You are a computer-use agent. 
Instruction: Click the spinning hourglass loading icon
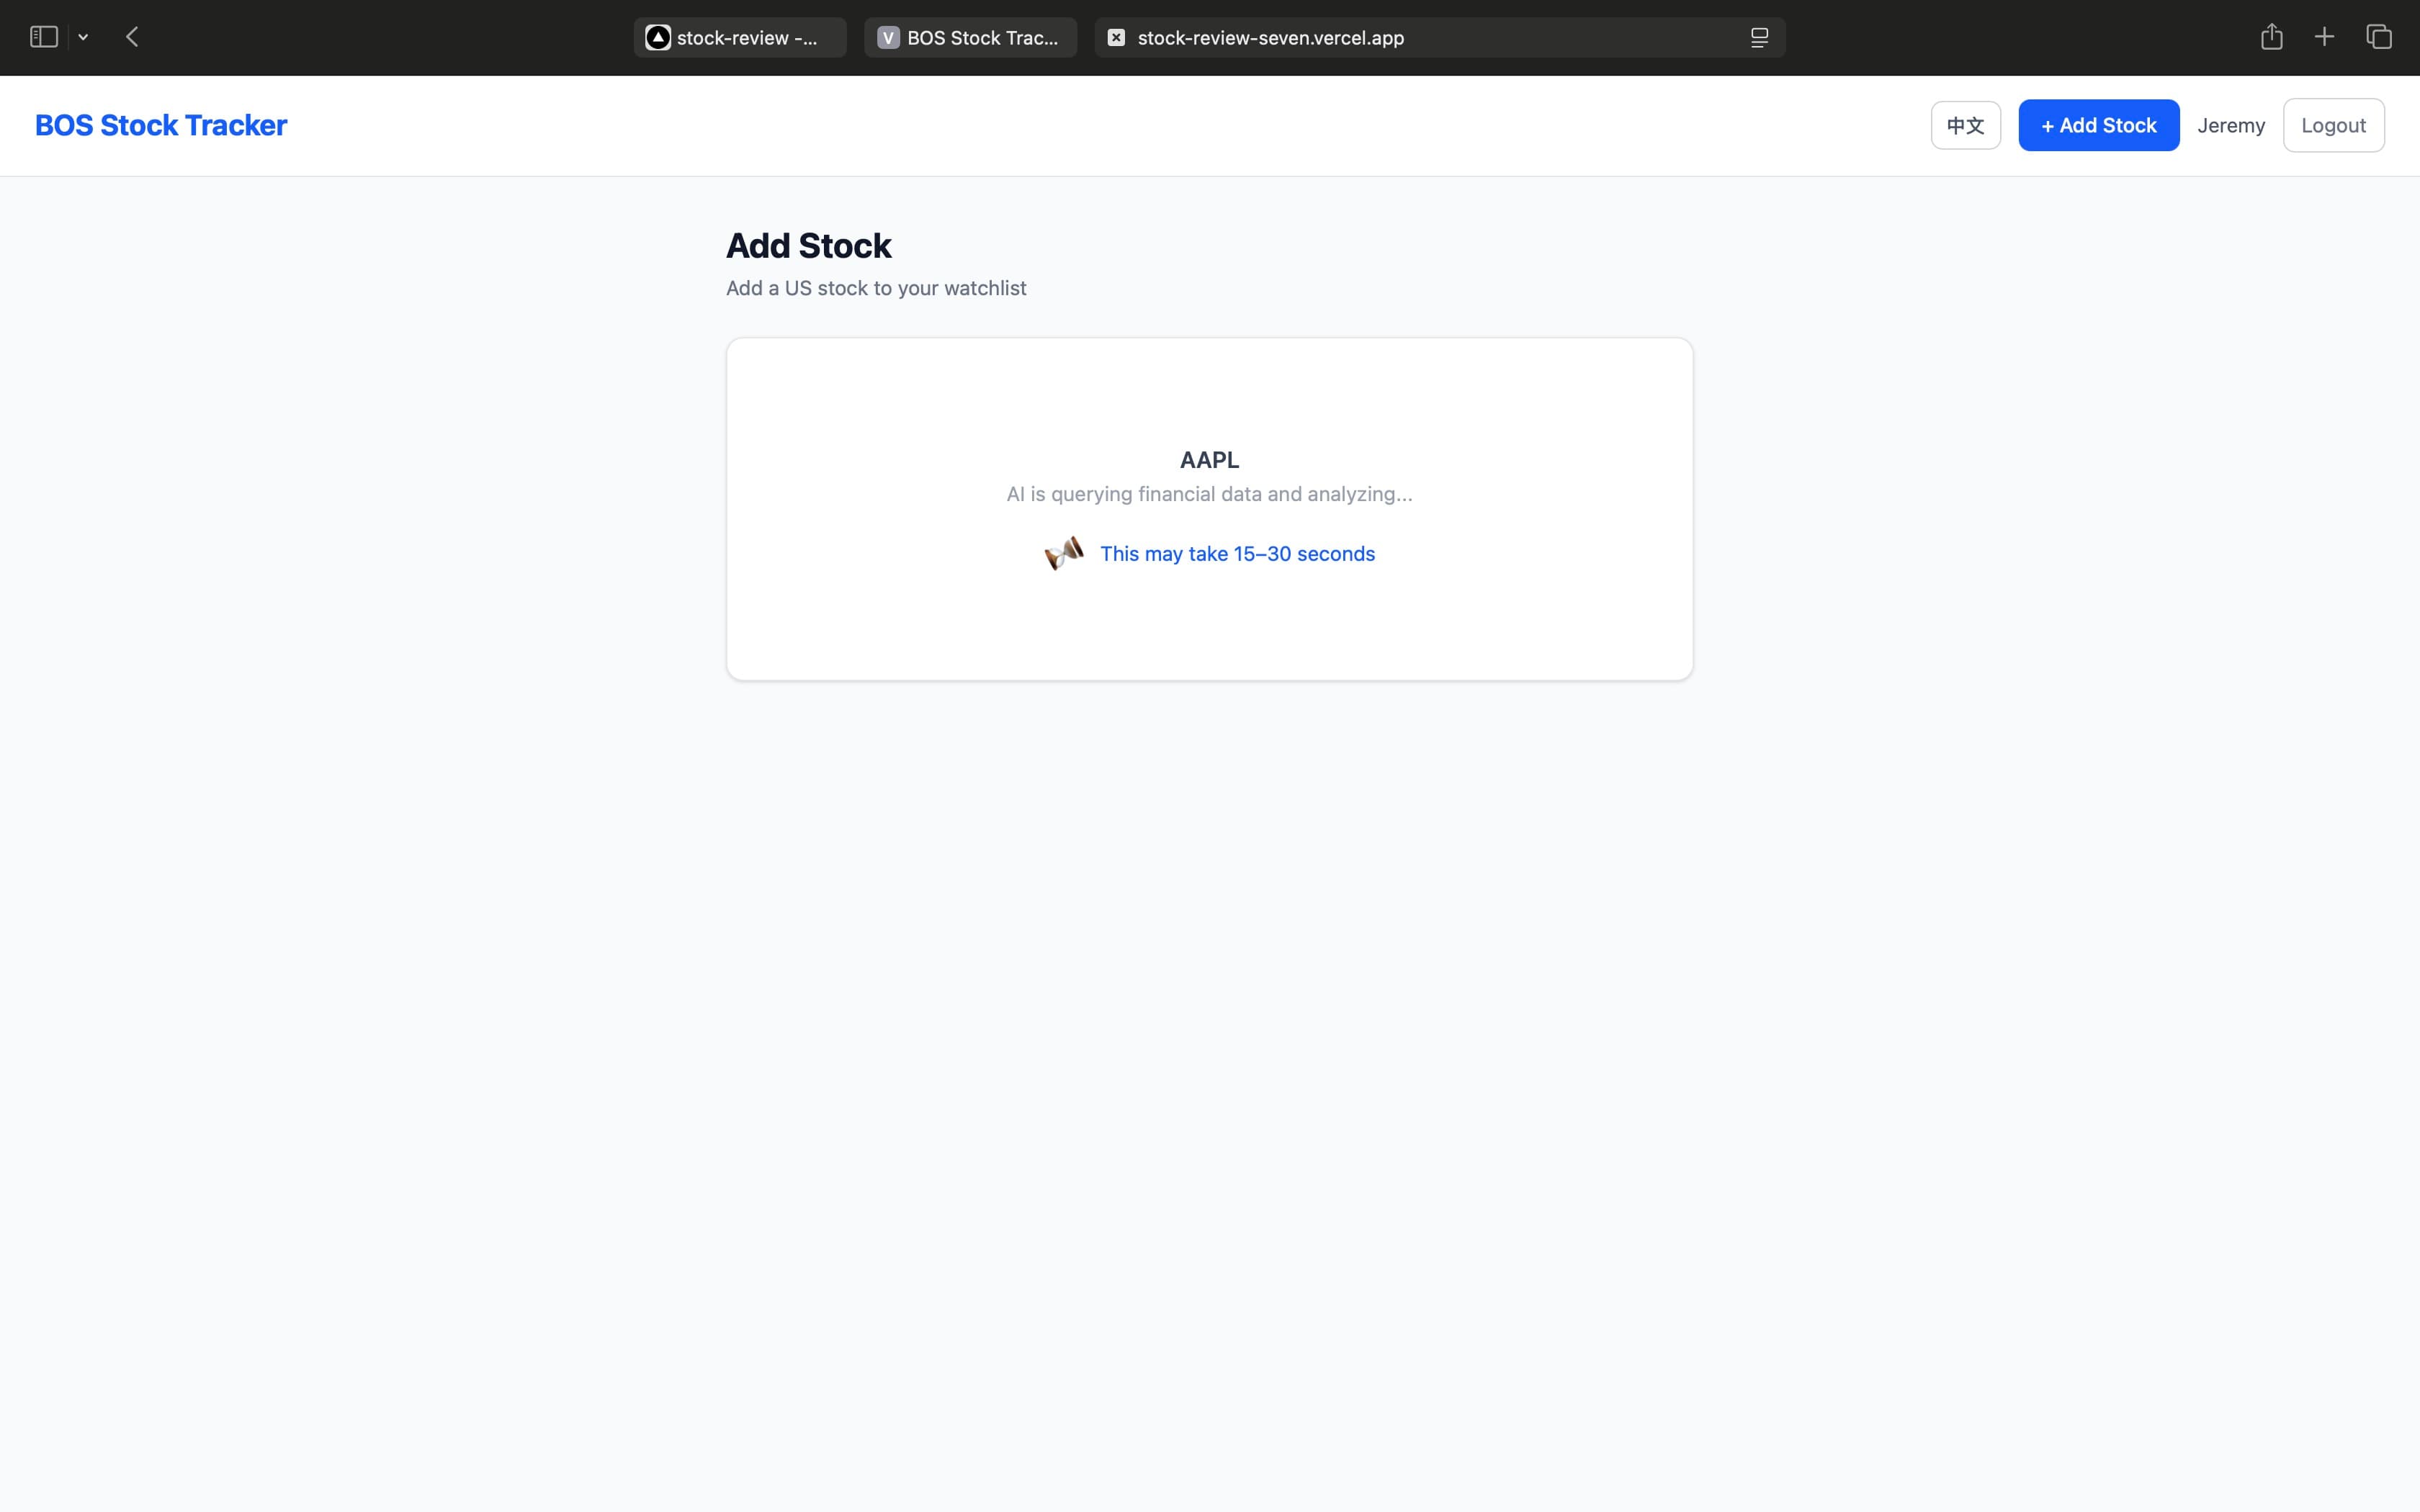1063,553
